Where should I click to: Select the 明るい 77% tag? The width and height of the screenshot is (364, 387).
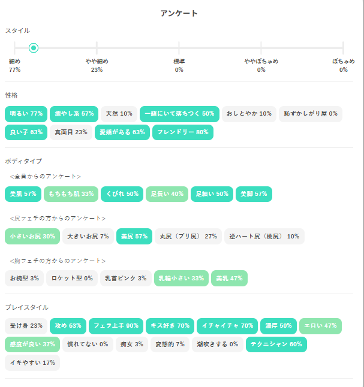tap(26, 114)
